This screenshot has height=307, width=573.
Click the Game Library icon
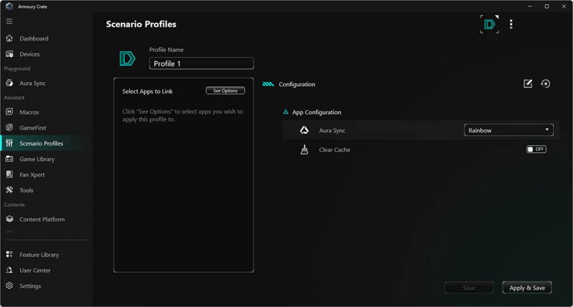click(10, 159)
